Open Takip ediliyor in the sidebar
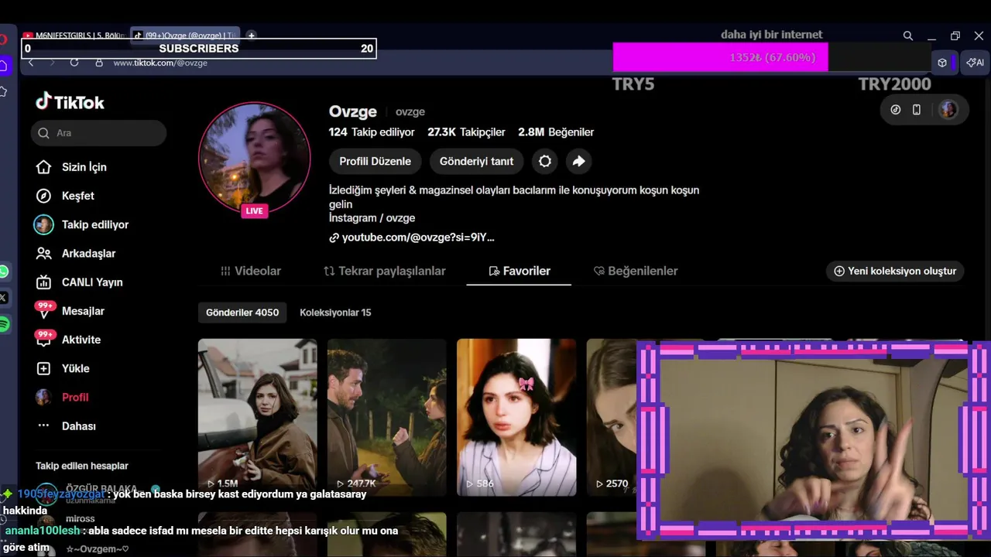This screenshot has width=991, height=557. [x=95, y=224]
